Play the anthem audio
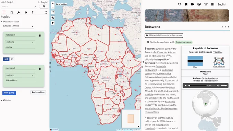 pos(185,86)
